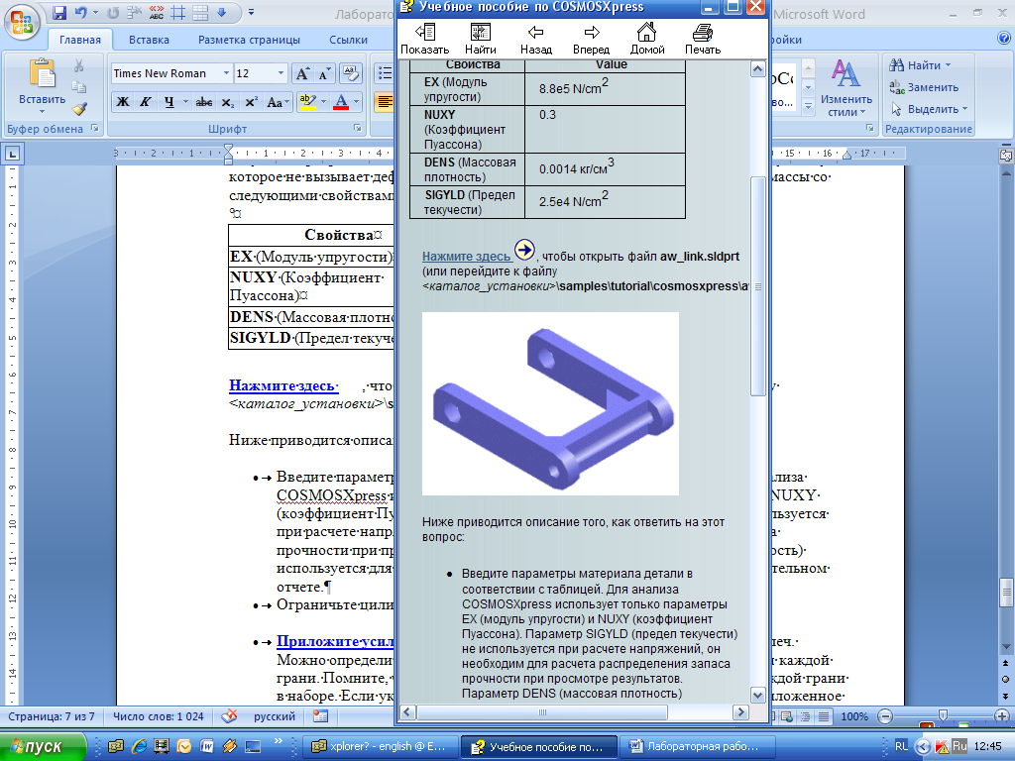The height and width of the screenshot is (761, 1015).
Task: Open the пуск Start button
Action: (x=43, y=747)
